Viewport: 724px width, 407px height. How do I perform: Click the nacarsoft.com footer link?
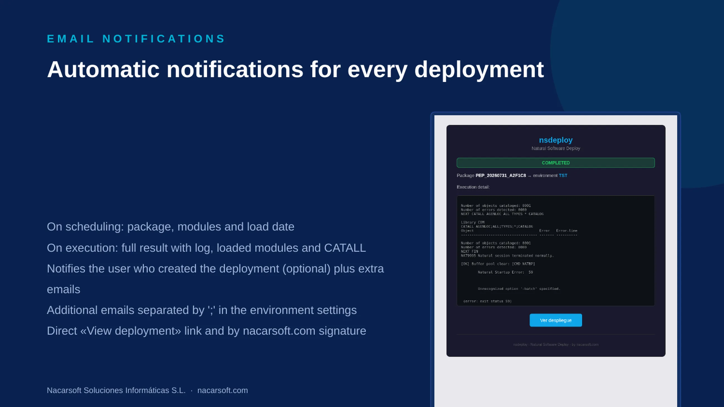tap(222, 390)
